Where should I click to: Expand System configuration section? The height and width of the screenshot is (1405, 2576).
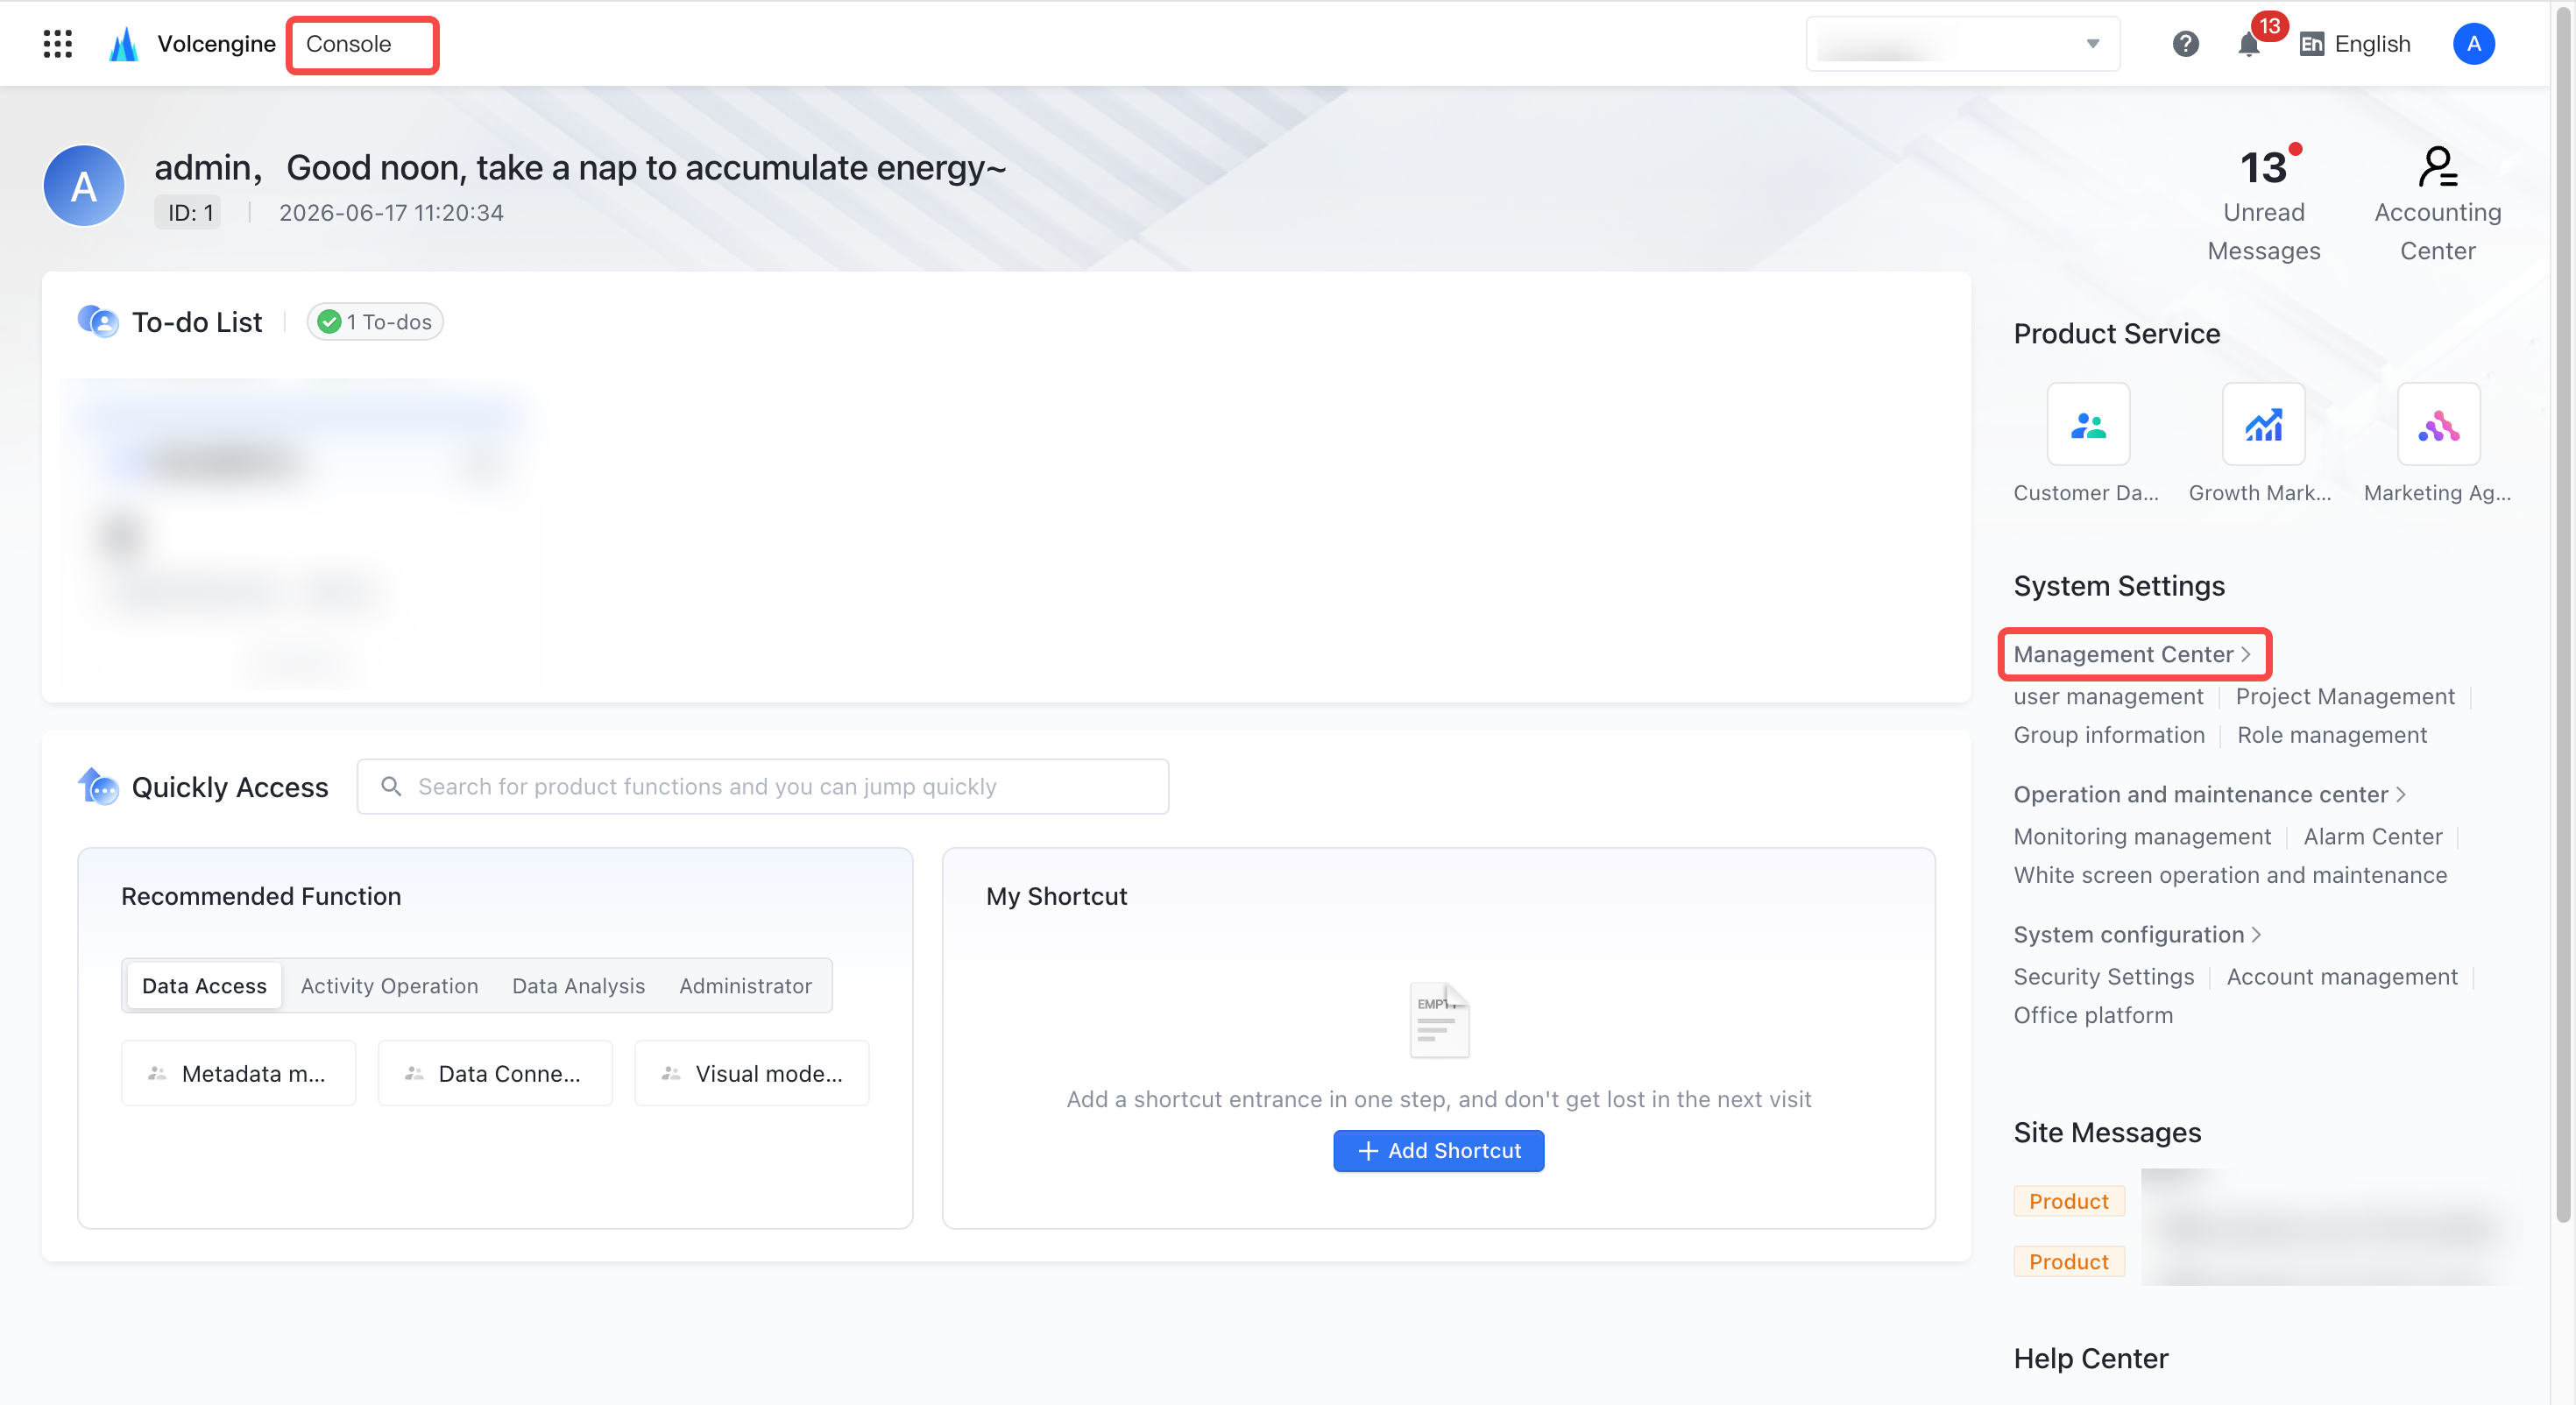click(2137, 933)
